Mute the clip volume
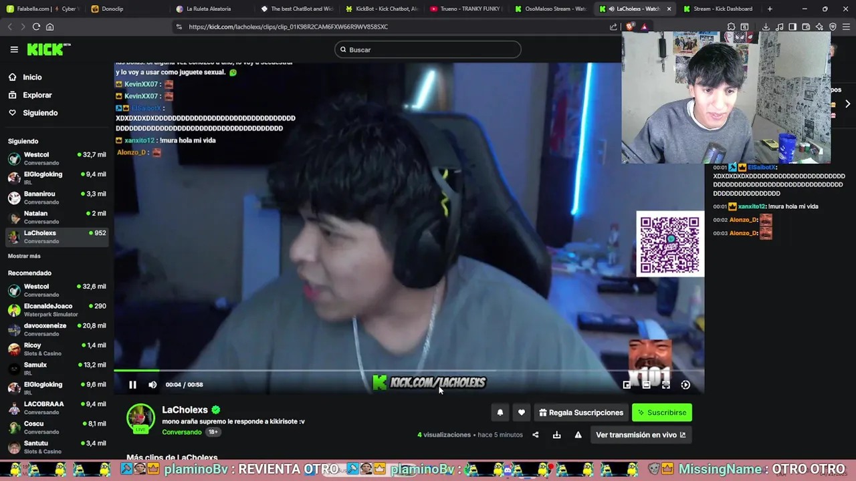This screenshot has height=481, width=856. (152, 385)
